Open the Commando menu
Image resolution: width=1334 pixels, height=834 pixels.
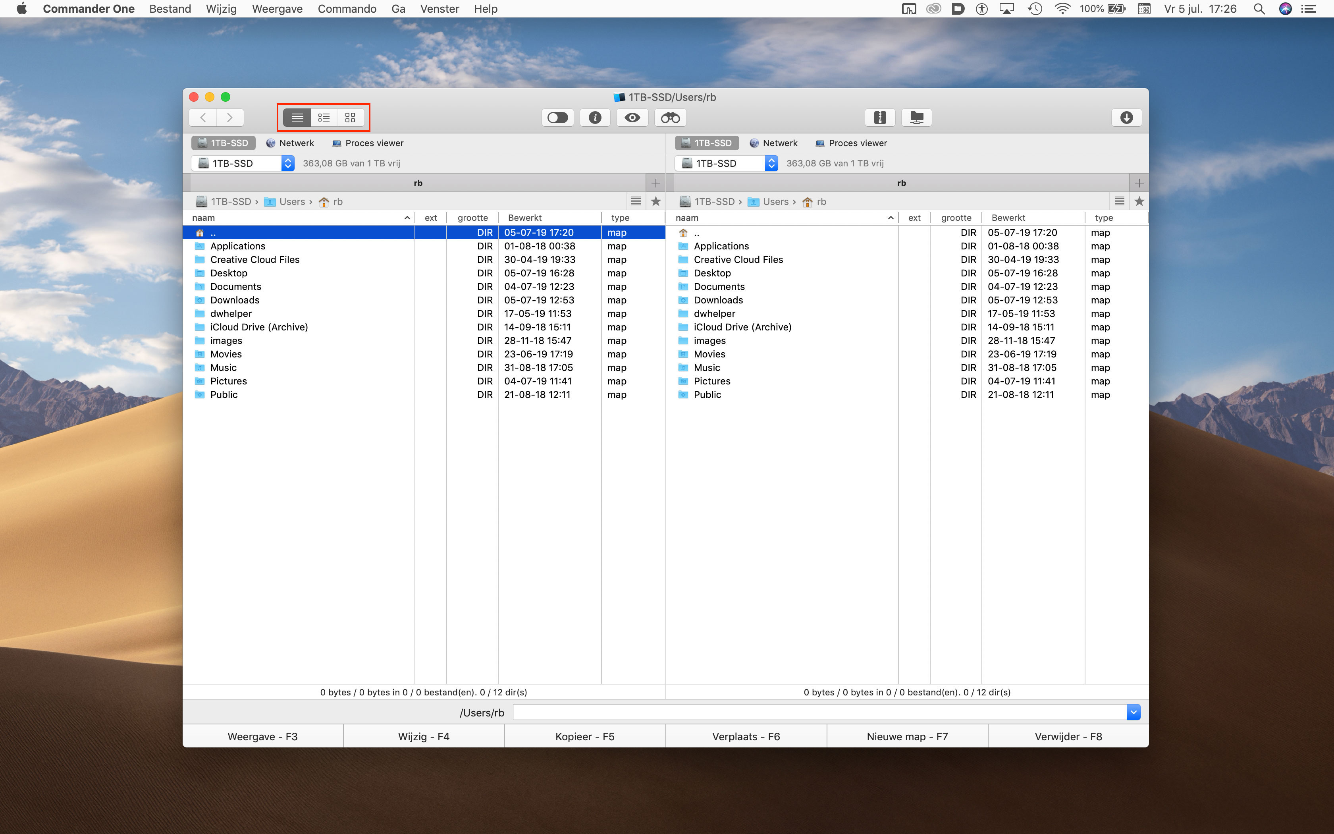coord(347,9)
